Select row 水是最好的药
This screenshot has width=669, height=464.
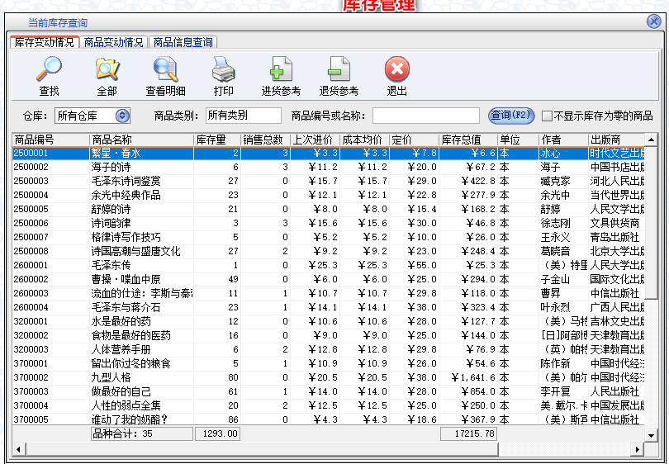tap(328, 321)
